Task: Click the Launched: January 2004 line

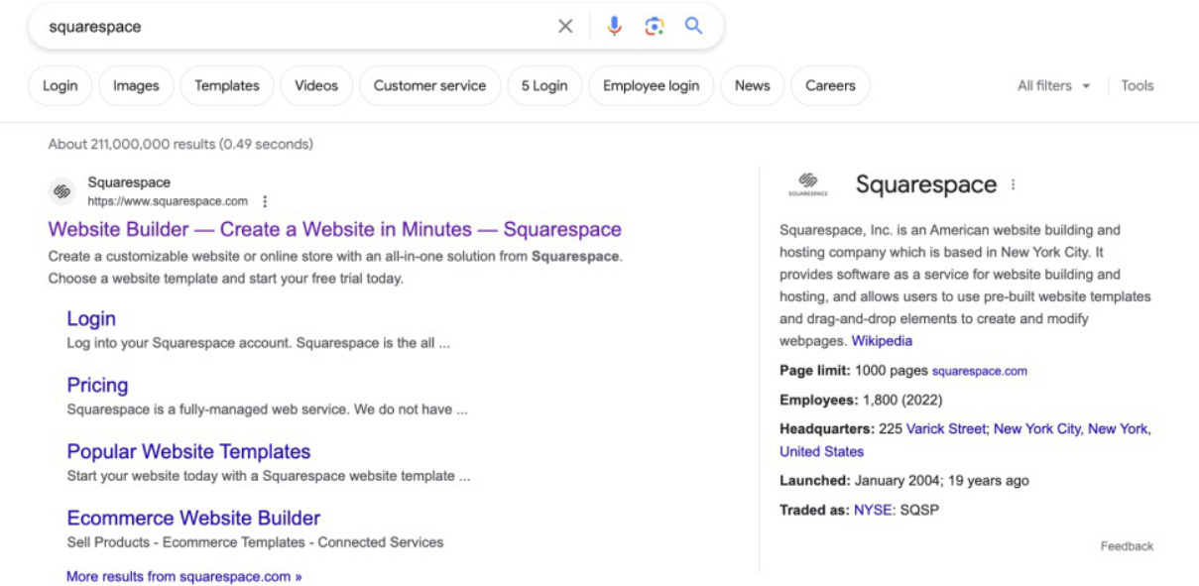Action: (x=904, y=481)
